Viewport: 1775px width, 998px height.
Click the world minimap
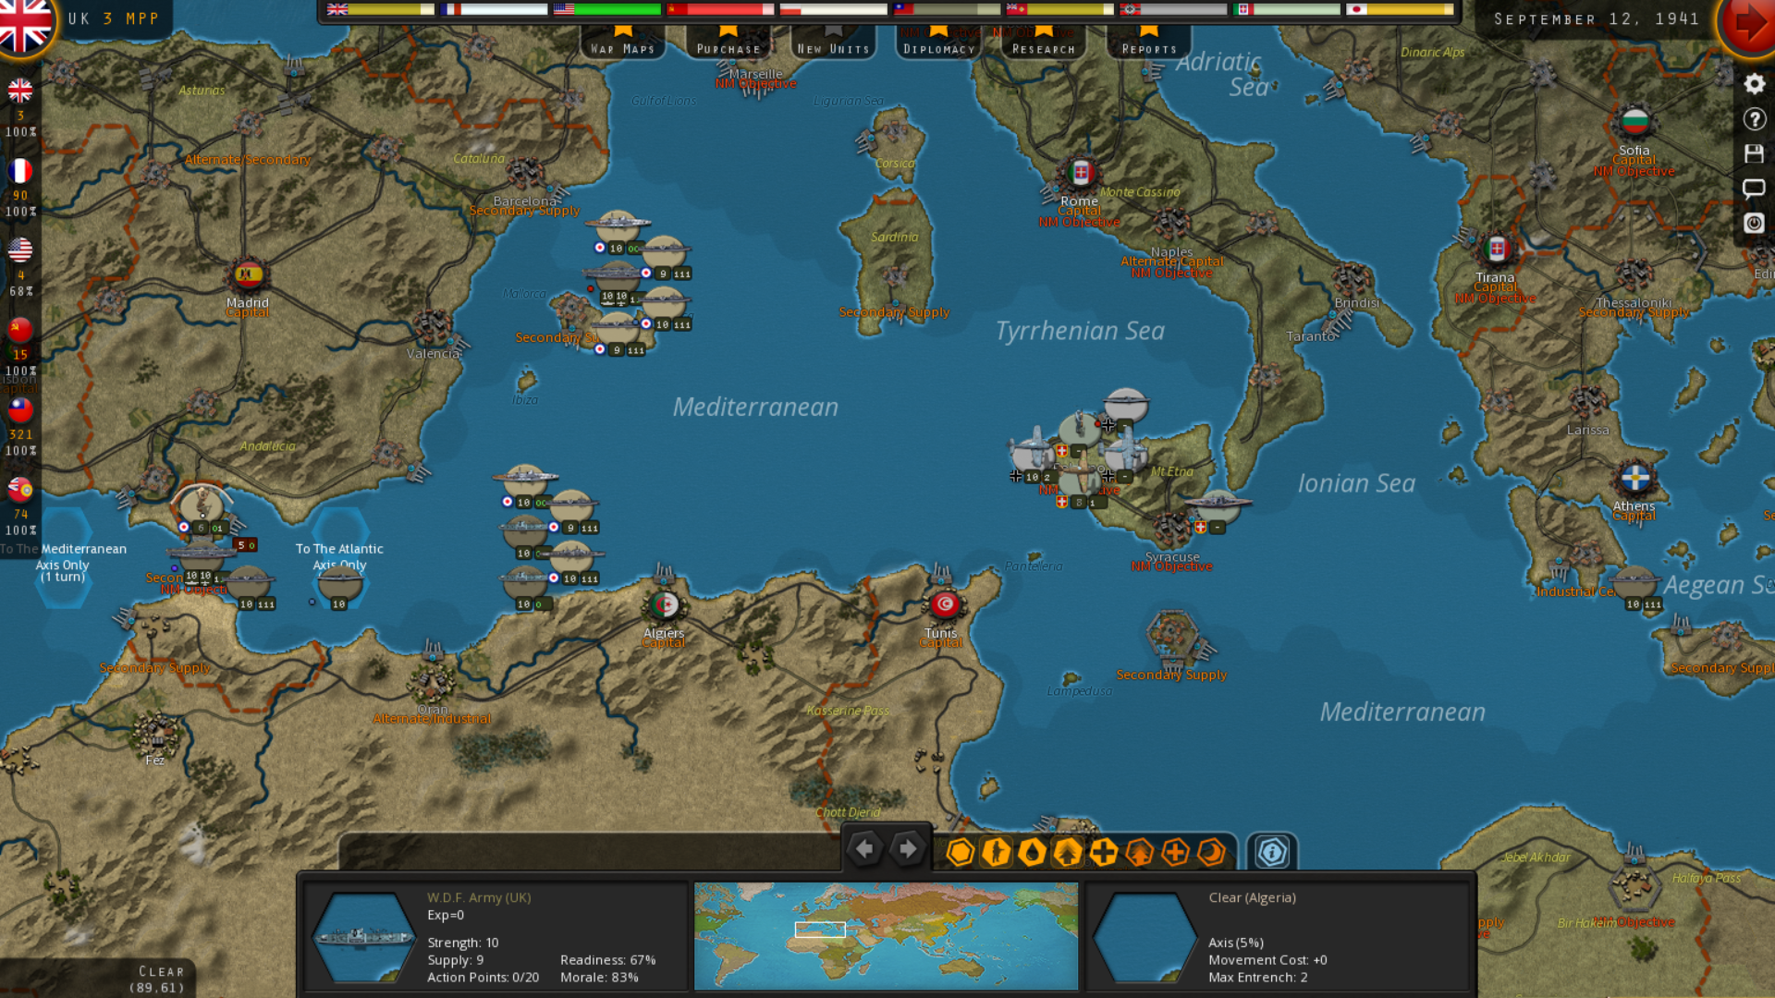[886, 935]
